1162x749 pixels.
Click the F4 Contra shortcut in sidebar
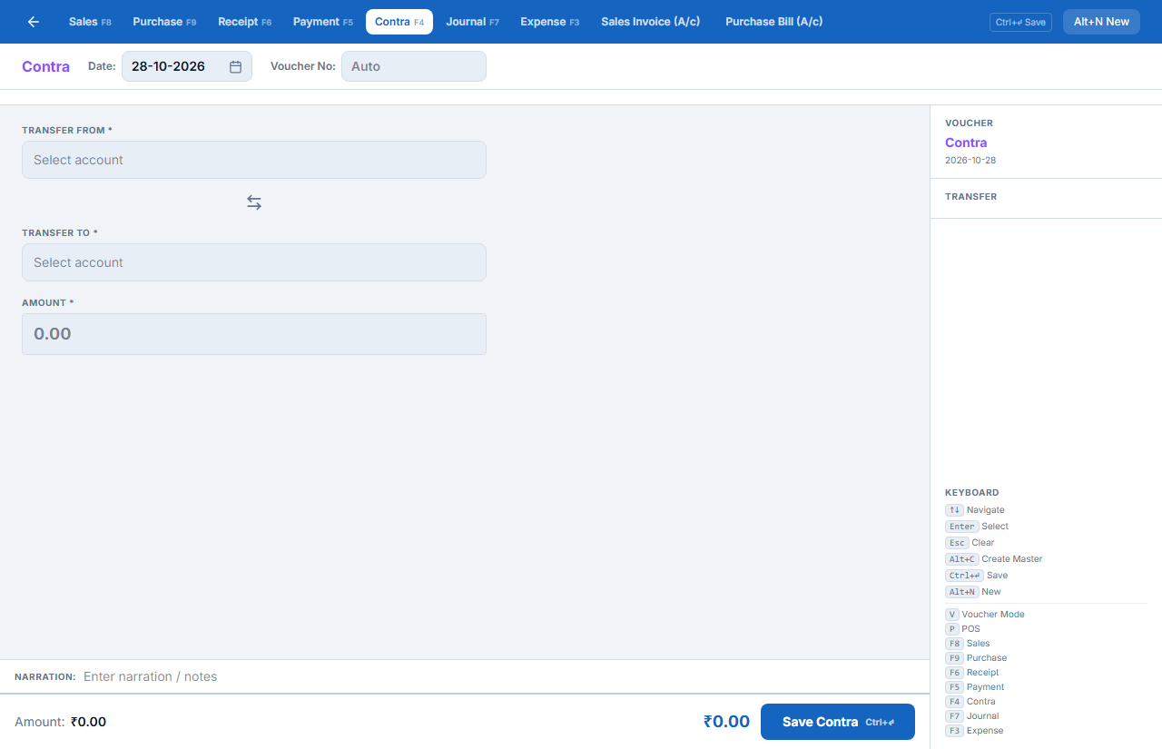pos(970,702)
